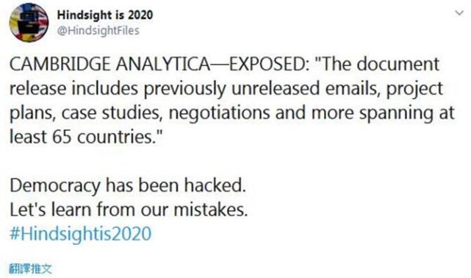Screen dimensions: 471x278
Task: Click the word 'EXPOSED' in the tweet
Action: pos(267,64)
